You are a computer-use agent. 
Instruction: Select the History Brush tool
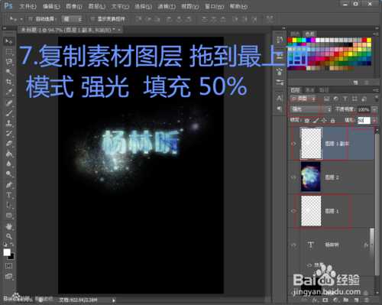(9, 134)
